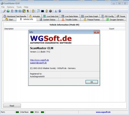Image resolution: width=129 pixels, height=115 pixels.
Task: Open the Options menu
Action: [11, 7]
